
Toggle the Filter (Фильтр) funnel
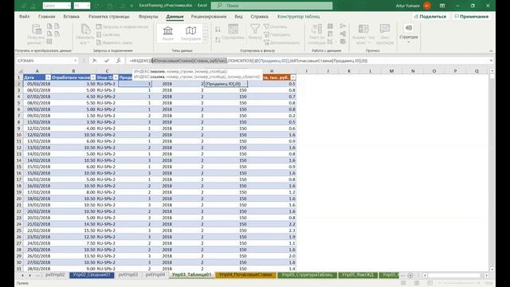tap(255, 32)
